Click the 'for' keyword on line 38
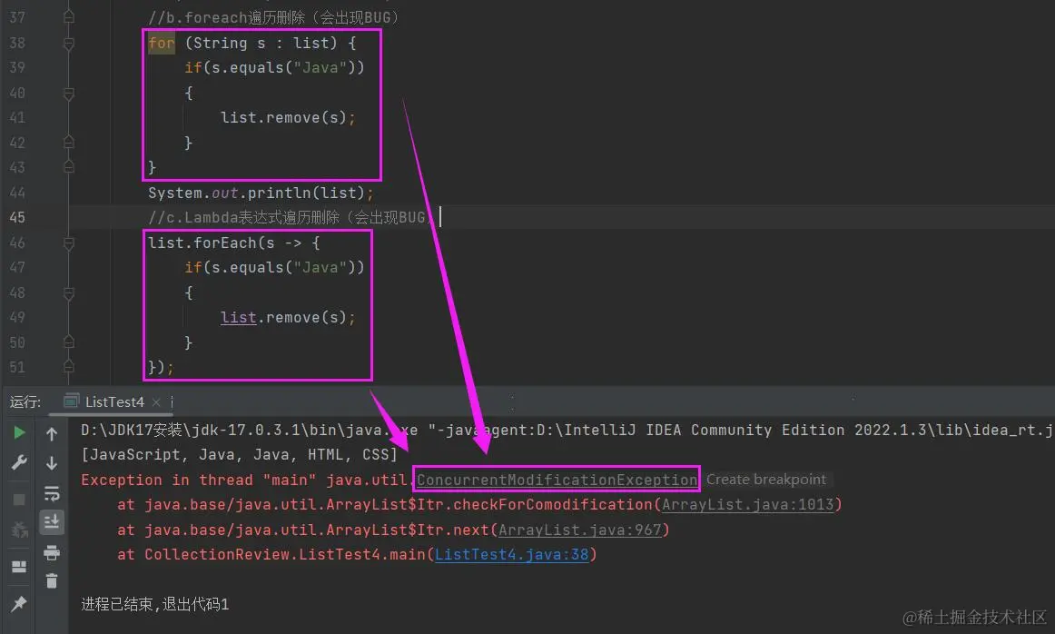This screenshot has height=634, width=1055. (162, 44)
